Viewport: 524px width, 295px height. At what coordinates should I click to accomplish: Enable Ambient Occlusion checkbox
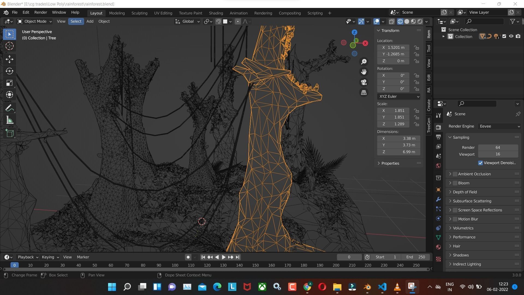(455, 174)
